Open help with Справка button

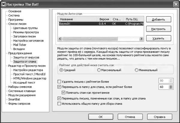[x=160, y=117]
